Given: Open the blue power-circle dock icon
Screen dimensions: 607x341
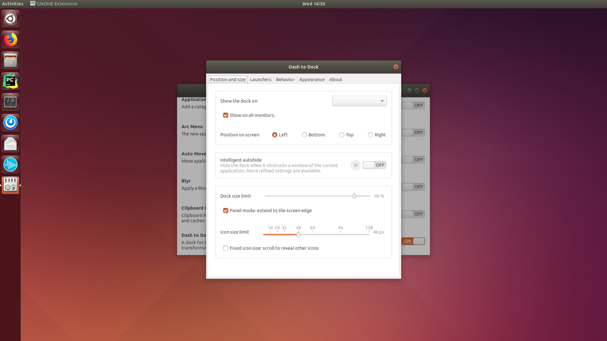Looking at the screenshot, I should (10, 123).
